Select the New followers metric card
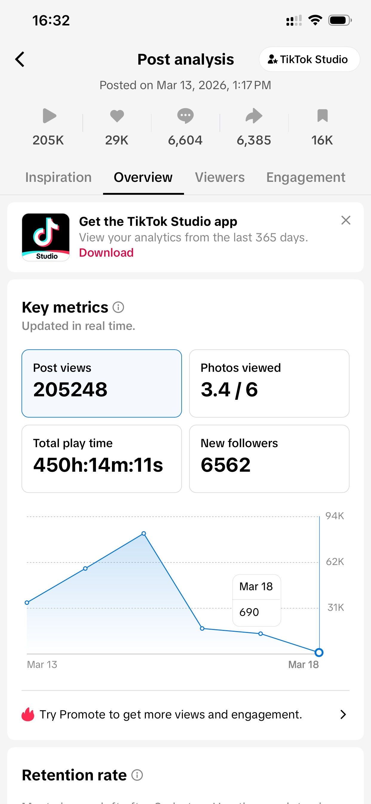 [x=269, y=459]
